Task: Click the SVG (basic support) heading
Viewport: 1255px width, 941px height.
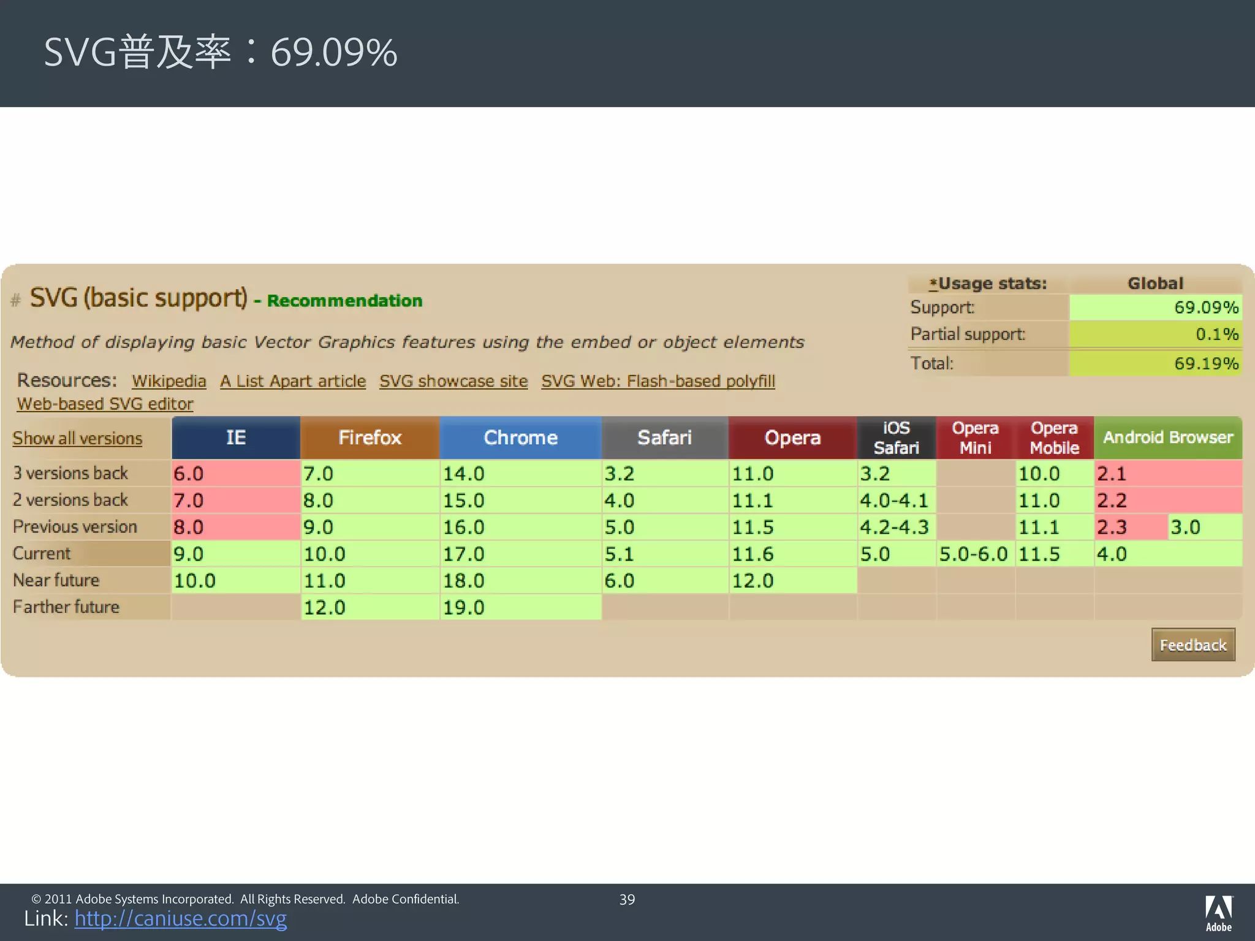Action: [138, 298]
